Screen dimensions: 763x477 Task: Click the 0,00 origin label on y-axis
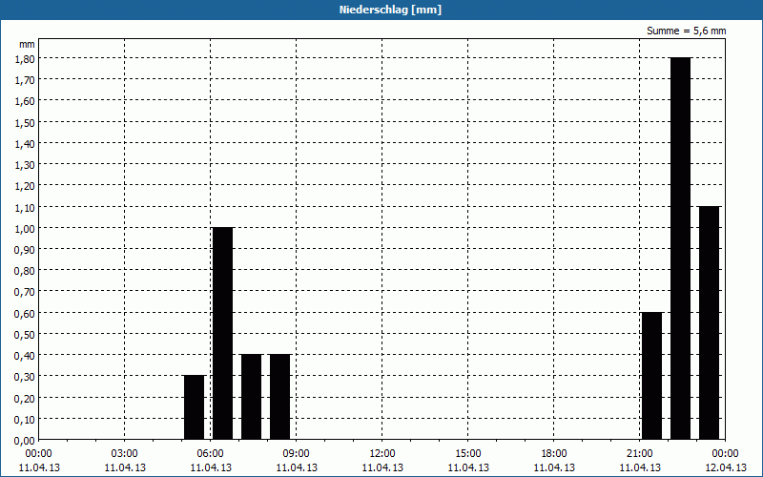[25, 440]
